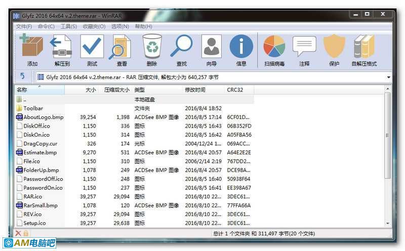Click the lock icon in status bar
This screenshot has height=251, width=405.
tap(26, 233)
